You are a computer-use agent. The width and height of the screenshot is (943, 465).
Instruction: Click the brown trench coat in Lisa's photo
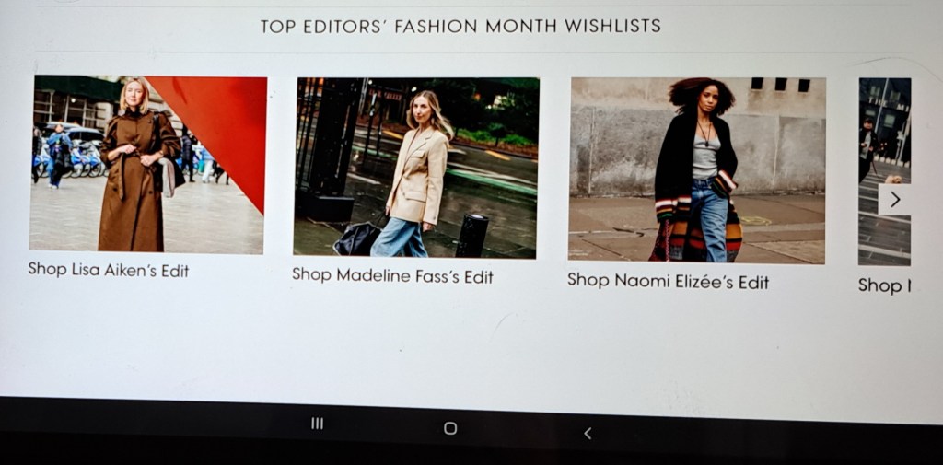[x=134, y=180]
